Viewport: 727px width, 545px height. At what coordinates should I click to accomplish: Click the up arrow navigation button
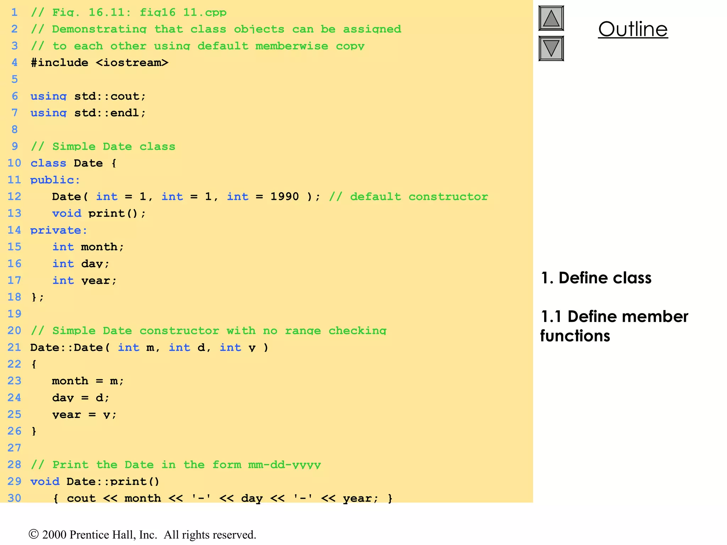tap(551, 18)
